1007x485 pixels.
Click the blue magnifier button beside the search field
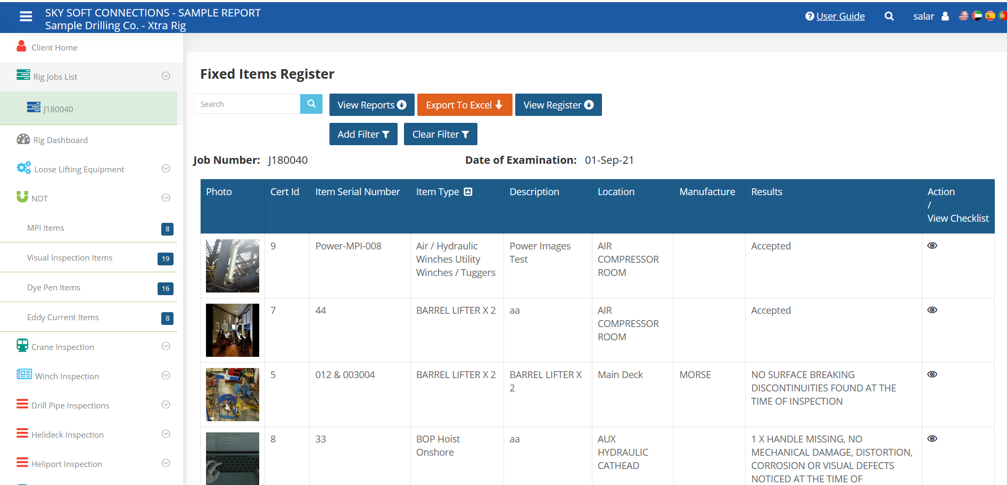click(311, 104)
